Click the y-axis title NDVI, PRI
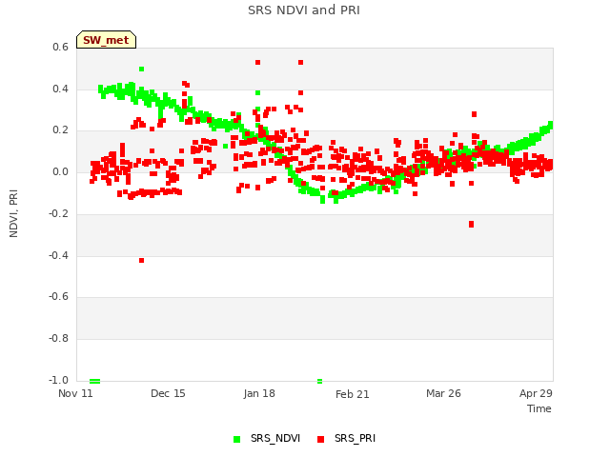The width and height of the screenshot is (610, 457). pyautogui.click(x=13, y=213)
